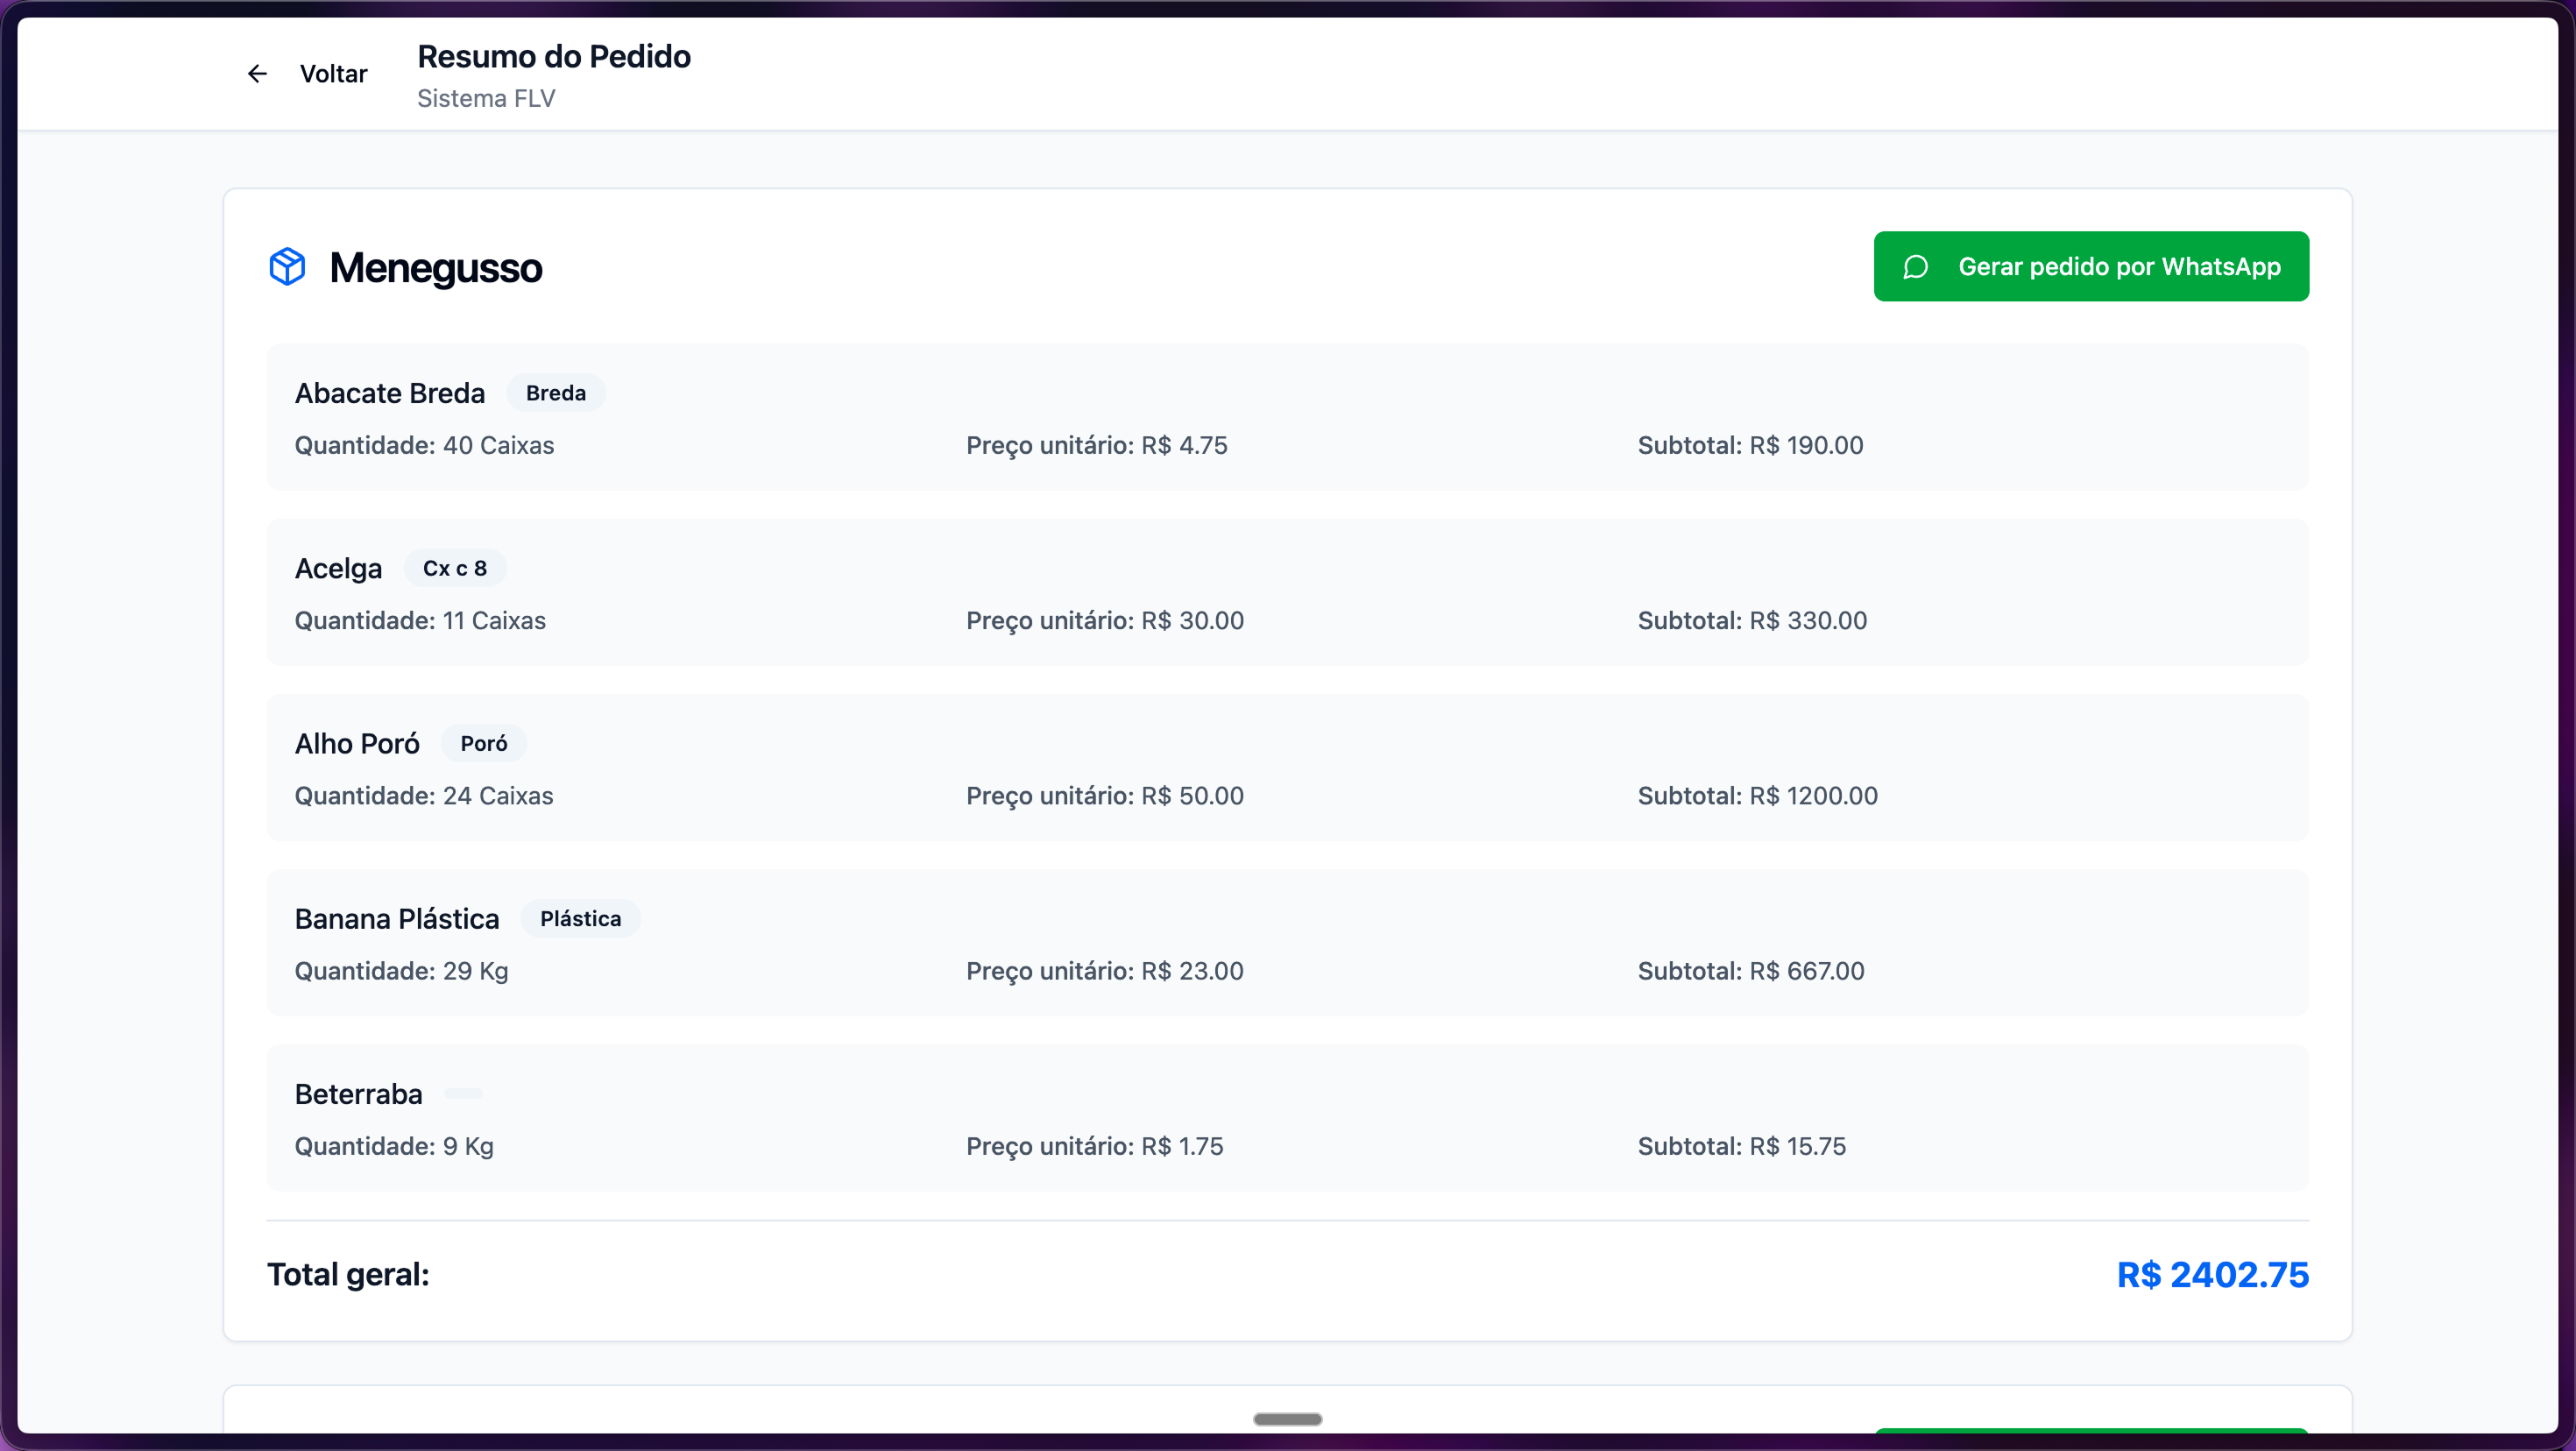The width and height of the screenshot is (2576, 1451).
Task: Click the Beterraba item title
Action: pos(358,1093)
